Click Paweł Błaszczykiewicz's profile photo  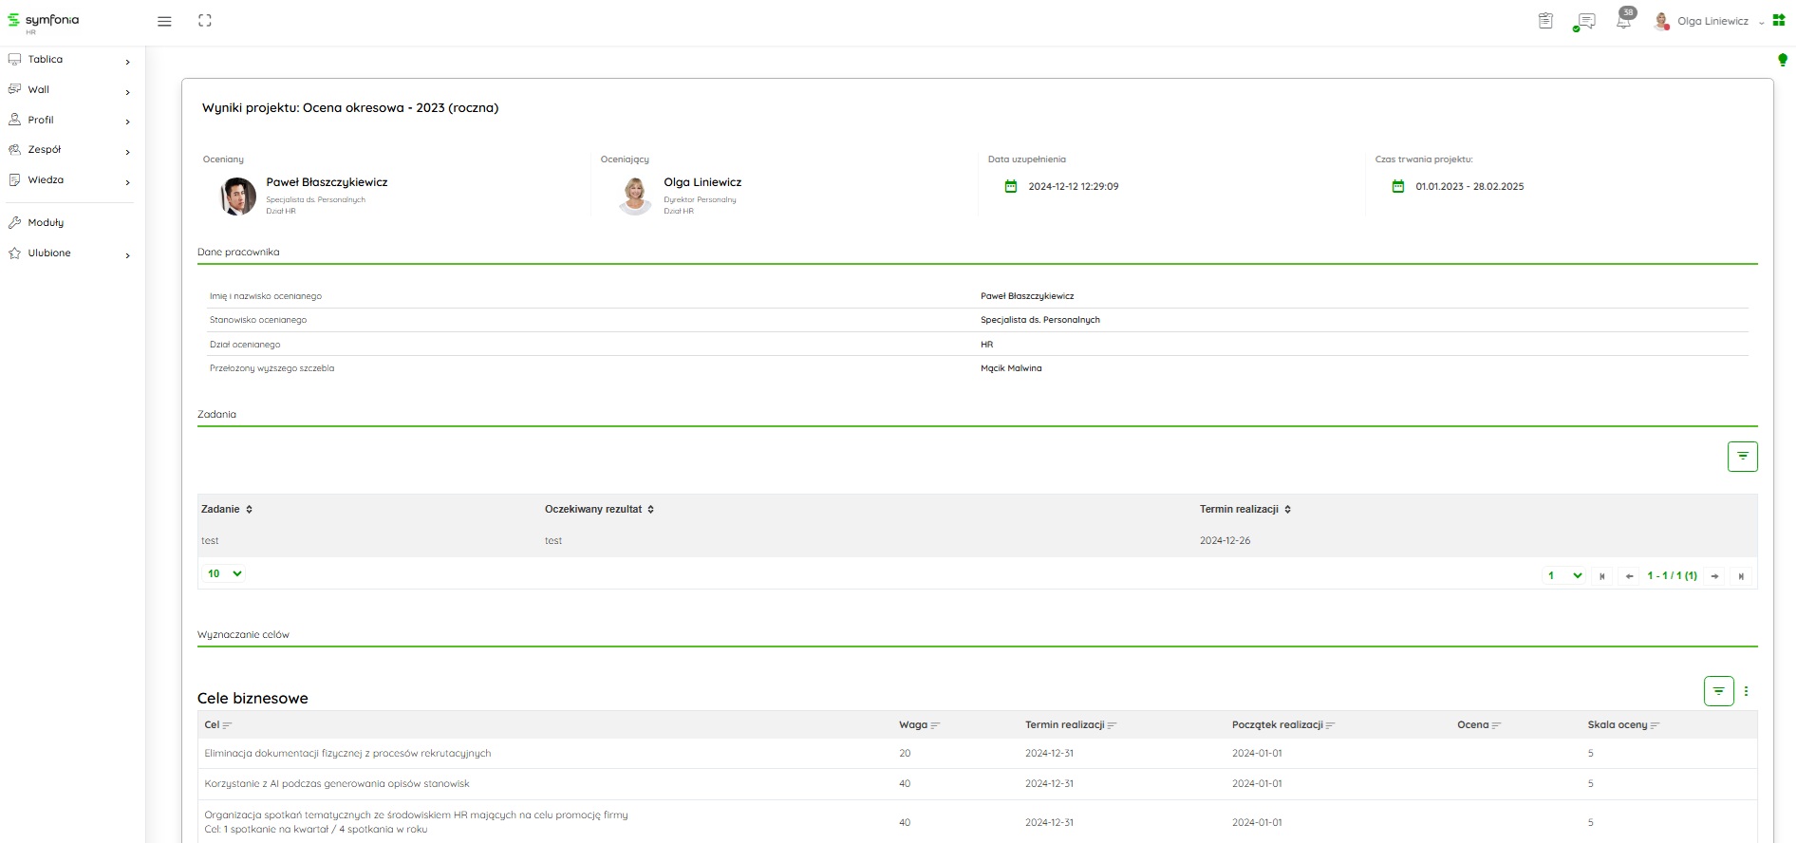(x=238, y=197)
